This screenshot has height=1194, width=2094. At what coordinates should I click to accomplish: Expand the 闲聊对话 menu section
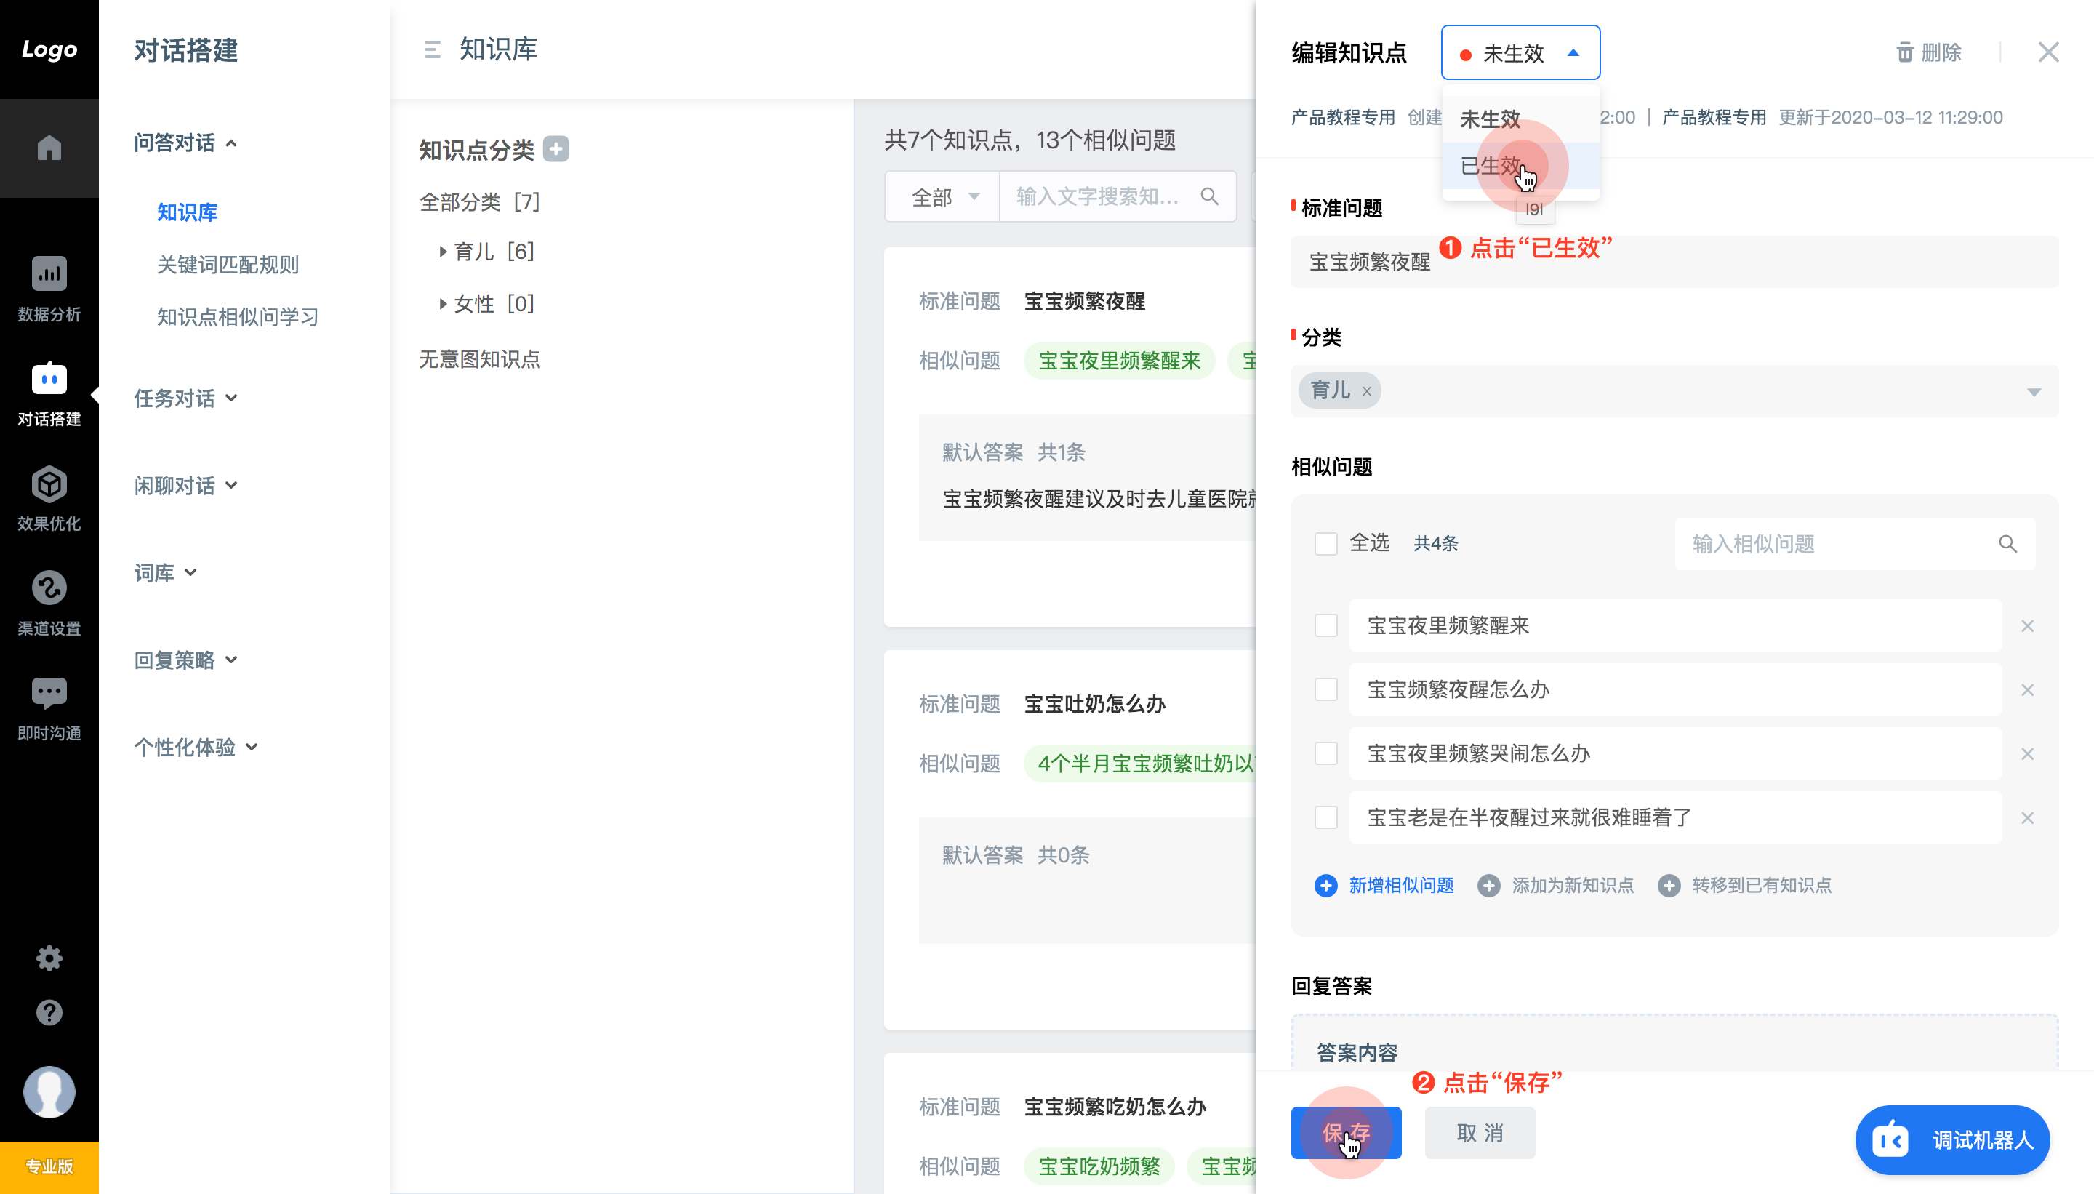coord(185,486)
